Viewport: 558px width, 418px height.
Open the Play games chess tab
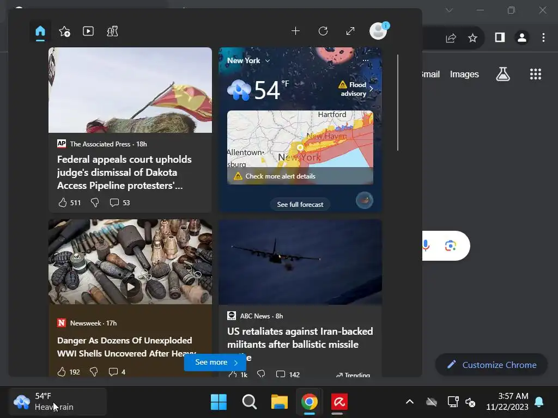(112, 31)
